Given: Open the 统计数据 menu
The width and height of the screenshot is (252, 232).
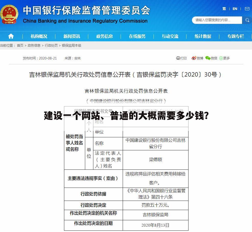Looking at the screenshot, I should (x=203, y=36).
